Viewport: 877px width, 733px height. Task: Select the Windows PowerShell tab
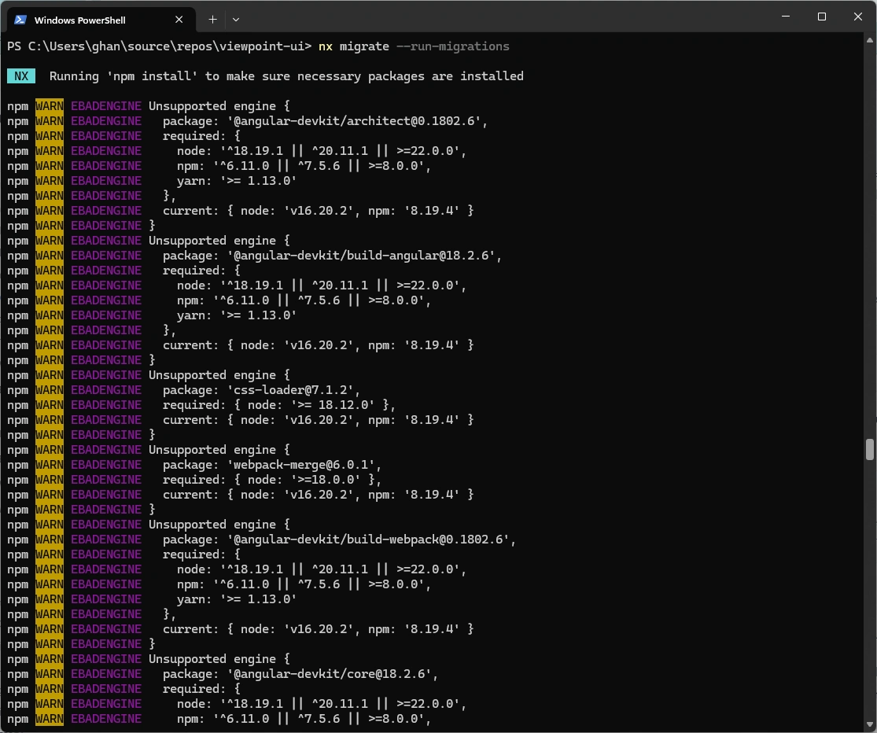click(x=101, y=20)
